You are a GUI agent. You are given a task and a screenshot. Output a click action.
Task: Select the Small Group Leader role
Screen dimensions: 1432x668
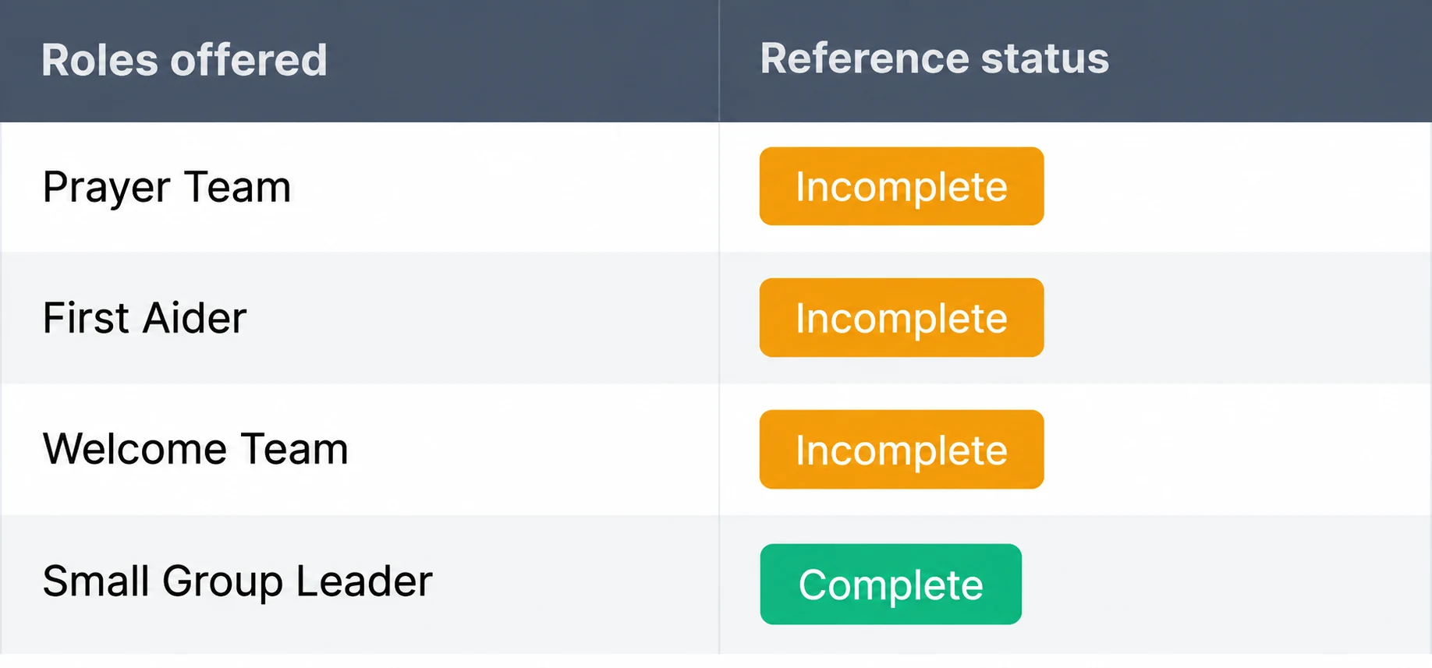point(237,581)
